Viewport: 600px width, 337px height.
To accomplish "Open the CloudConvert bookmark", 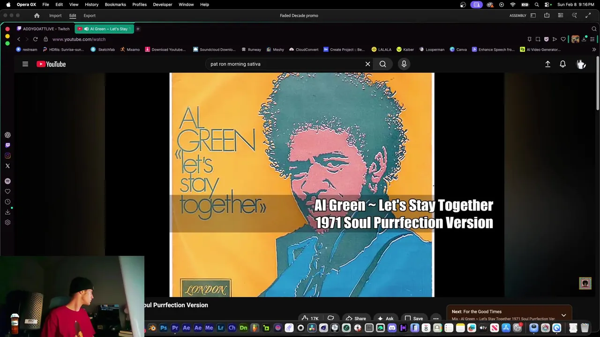I will pyautogui.click(x=304, y=49).
